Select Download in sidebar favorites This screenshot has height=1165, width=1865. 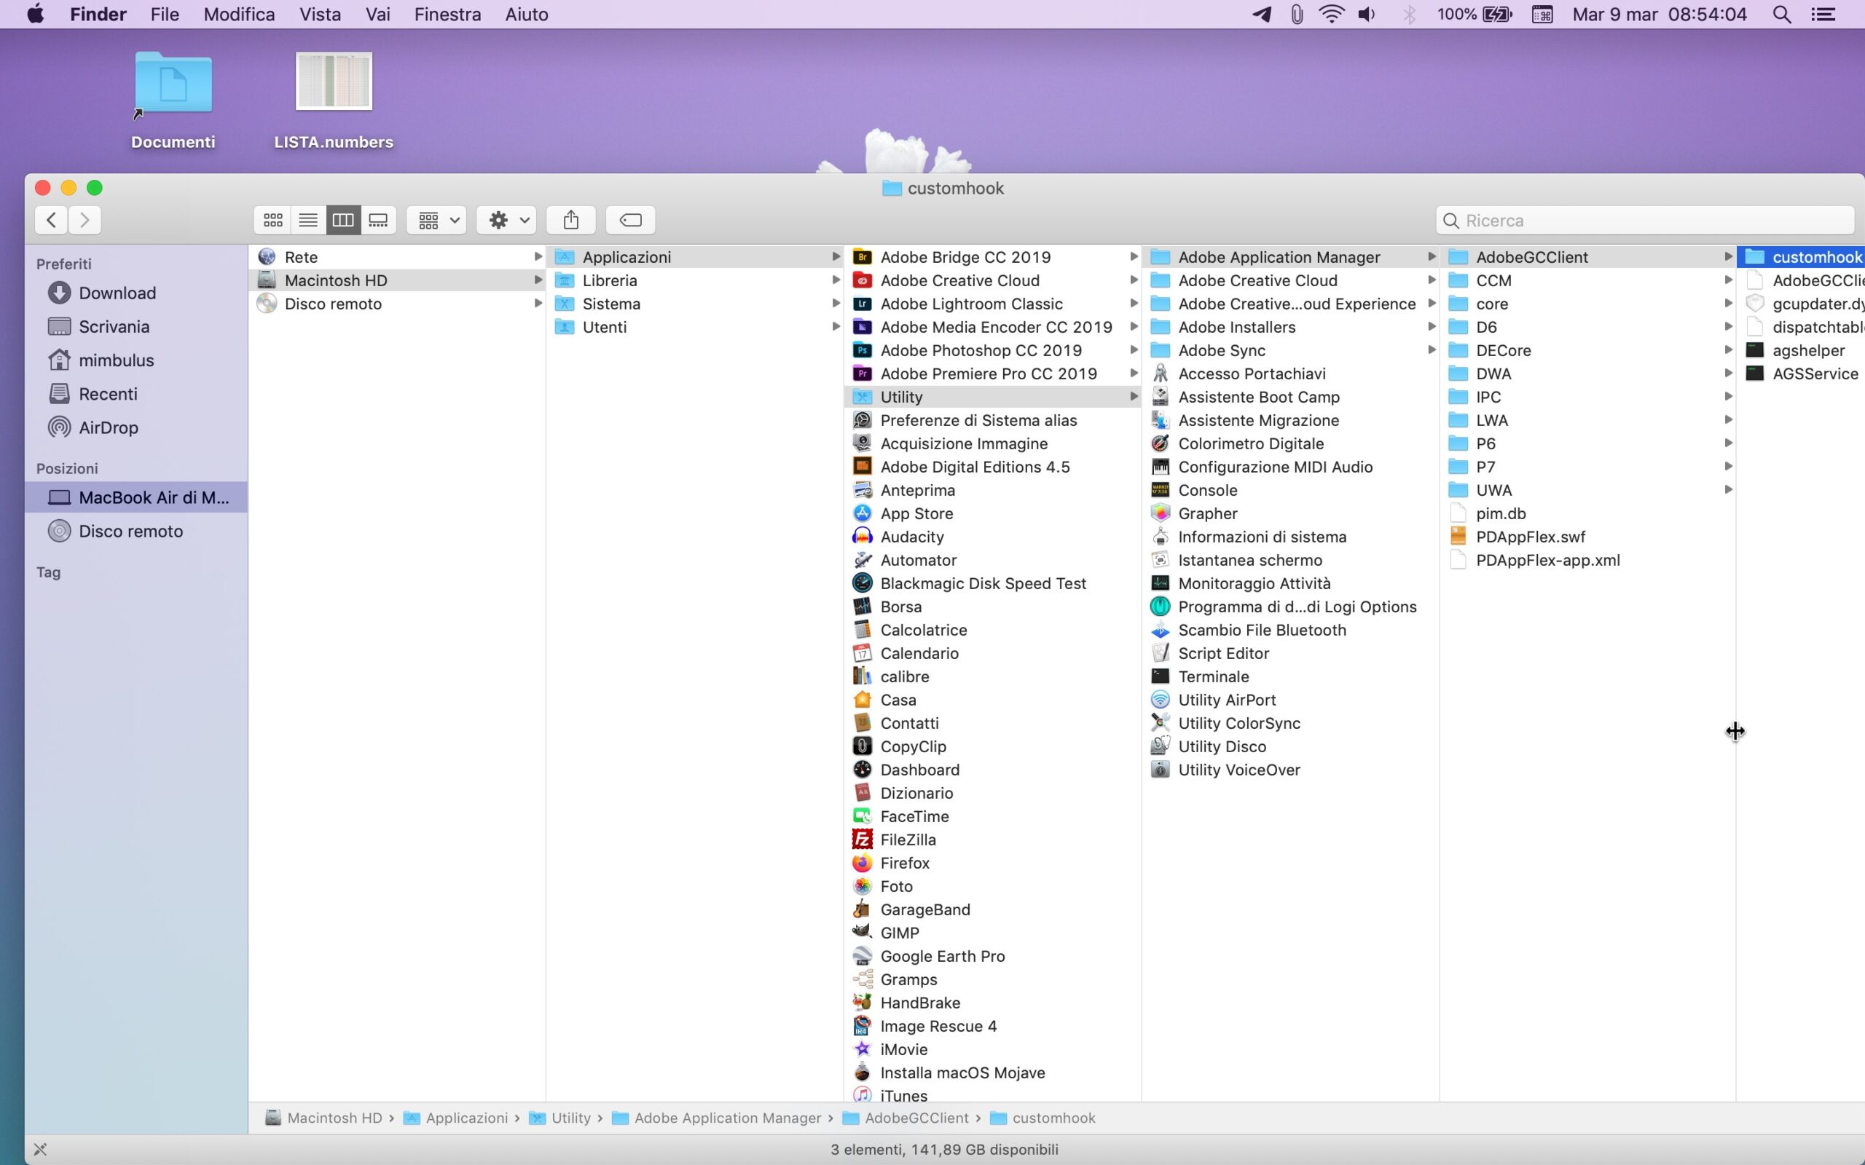point(117,293)
